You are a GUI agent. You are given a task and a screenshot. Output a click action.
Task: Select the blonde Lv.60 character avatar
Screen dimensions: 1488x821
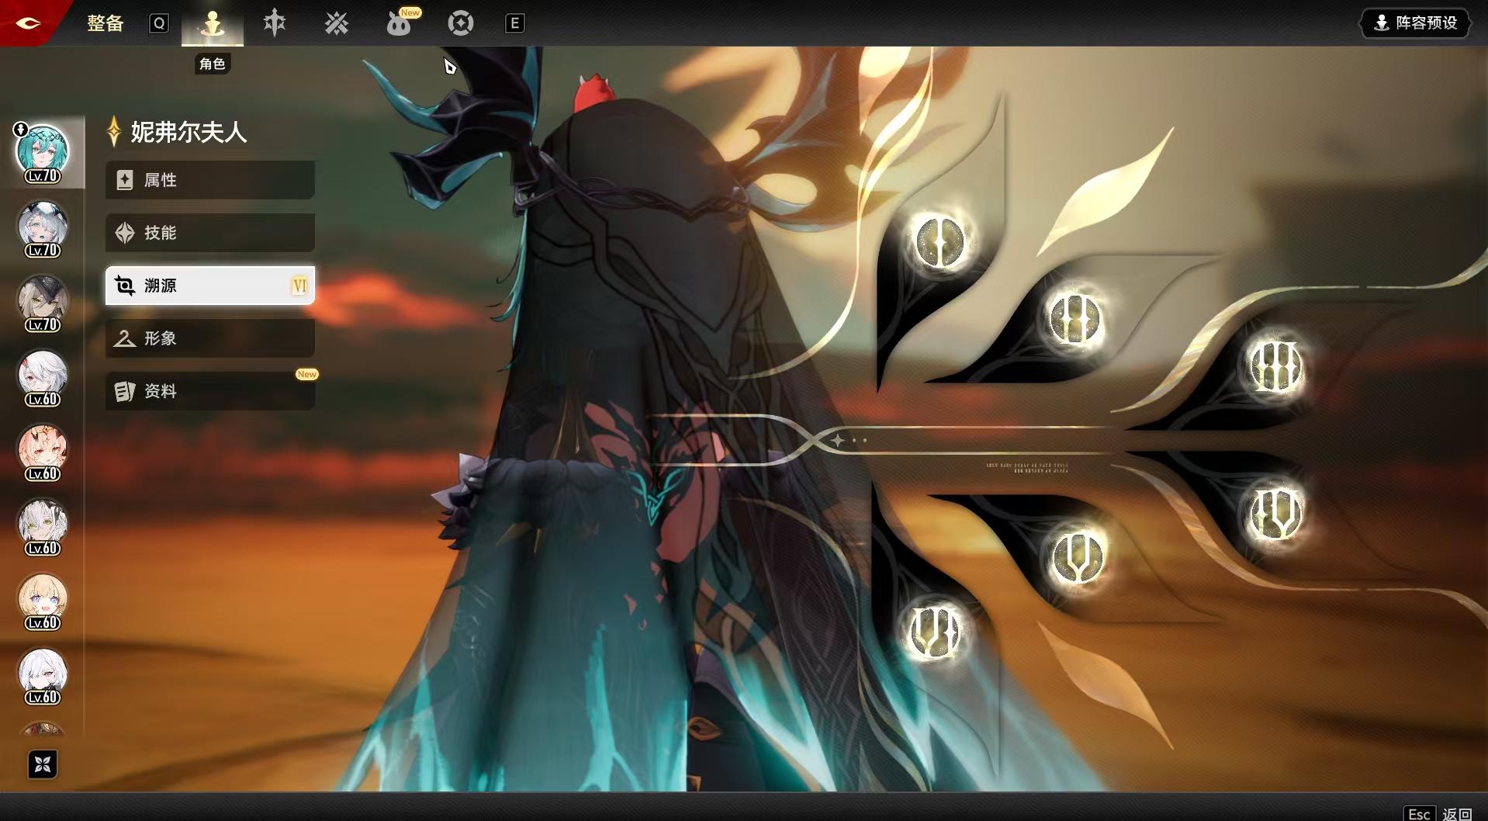tap(43, 599)
